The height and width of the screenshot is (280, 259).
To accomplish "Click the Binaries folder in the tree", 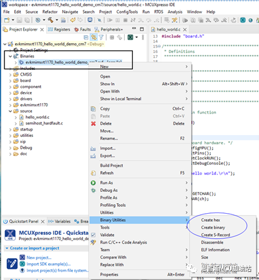I will coord(27,56).
